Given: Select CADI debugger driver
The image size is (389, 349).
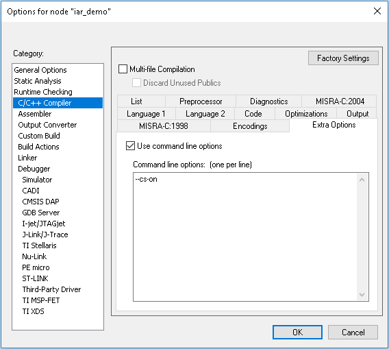Looking at the screenshot, I should click(x=58, y=191).
